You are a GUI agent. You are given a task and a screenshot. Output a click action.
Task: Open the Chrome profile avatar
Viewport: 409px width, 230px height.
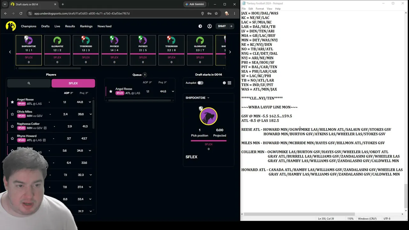[x=227, y=13]
